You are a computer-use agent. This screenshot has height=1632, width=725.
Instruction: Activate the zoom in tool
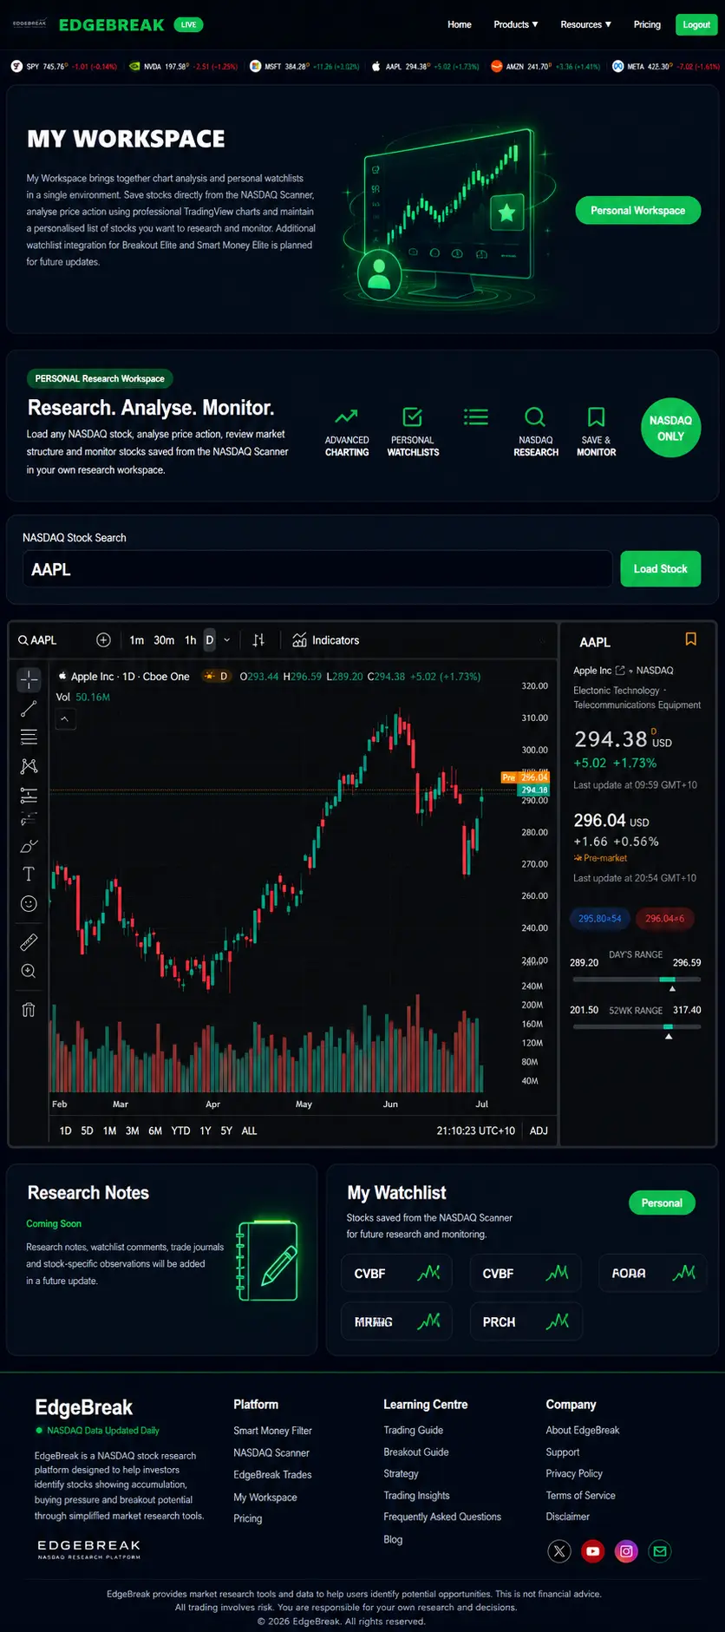pos(29,971)
